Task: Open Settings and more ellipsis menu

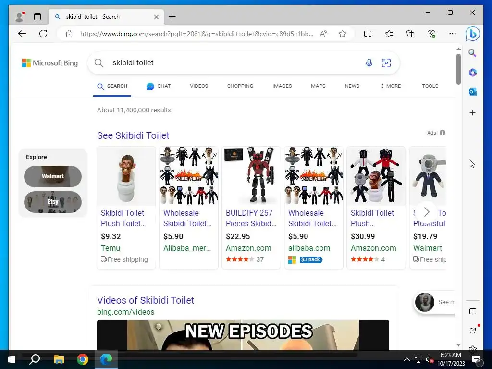Action: point(453,34)
